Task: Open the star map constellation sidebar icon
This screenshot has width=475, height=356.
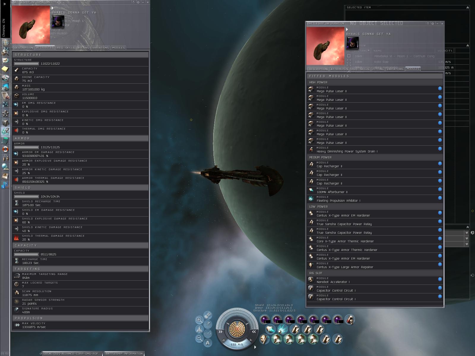Action: click(x=5, y=104)
